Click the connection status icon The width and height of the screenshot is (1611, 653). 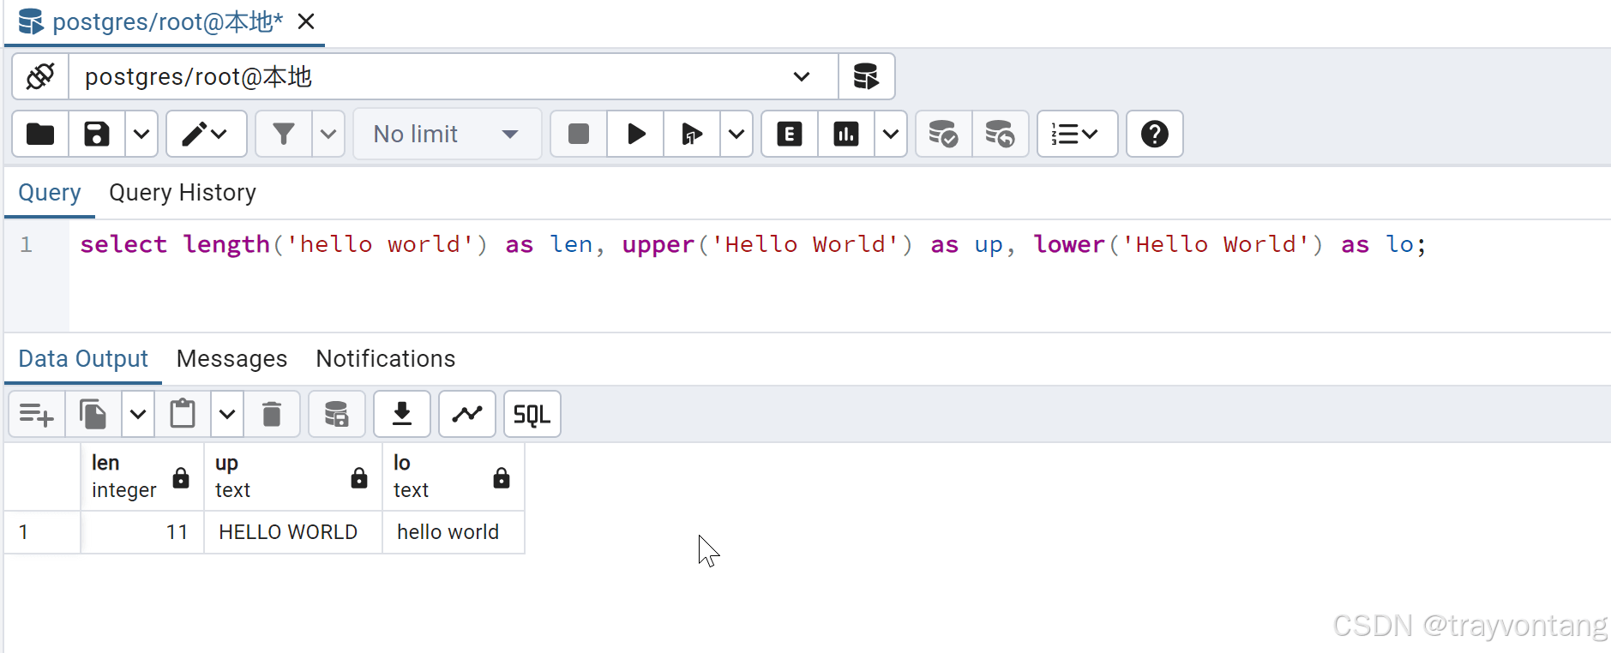click(x=40, y=76)
